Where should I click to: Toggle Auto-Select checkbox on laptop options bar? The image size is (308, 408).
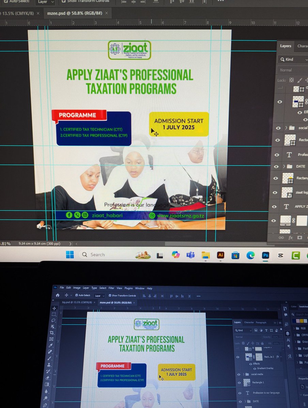(x=77, y=295)
